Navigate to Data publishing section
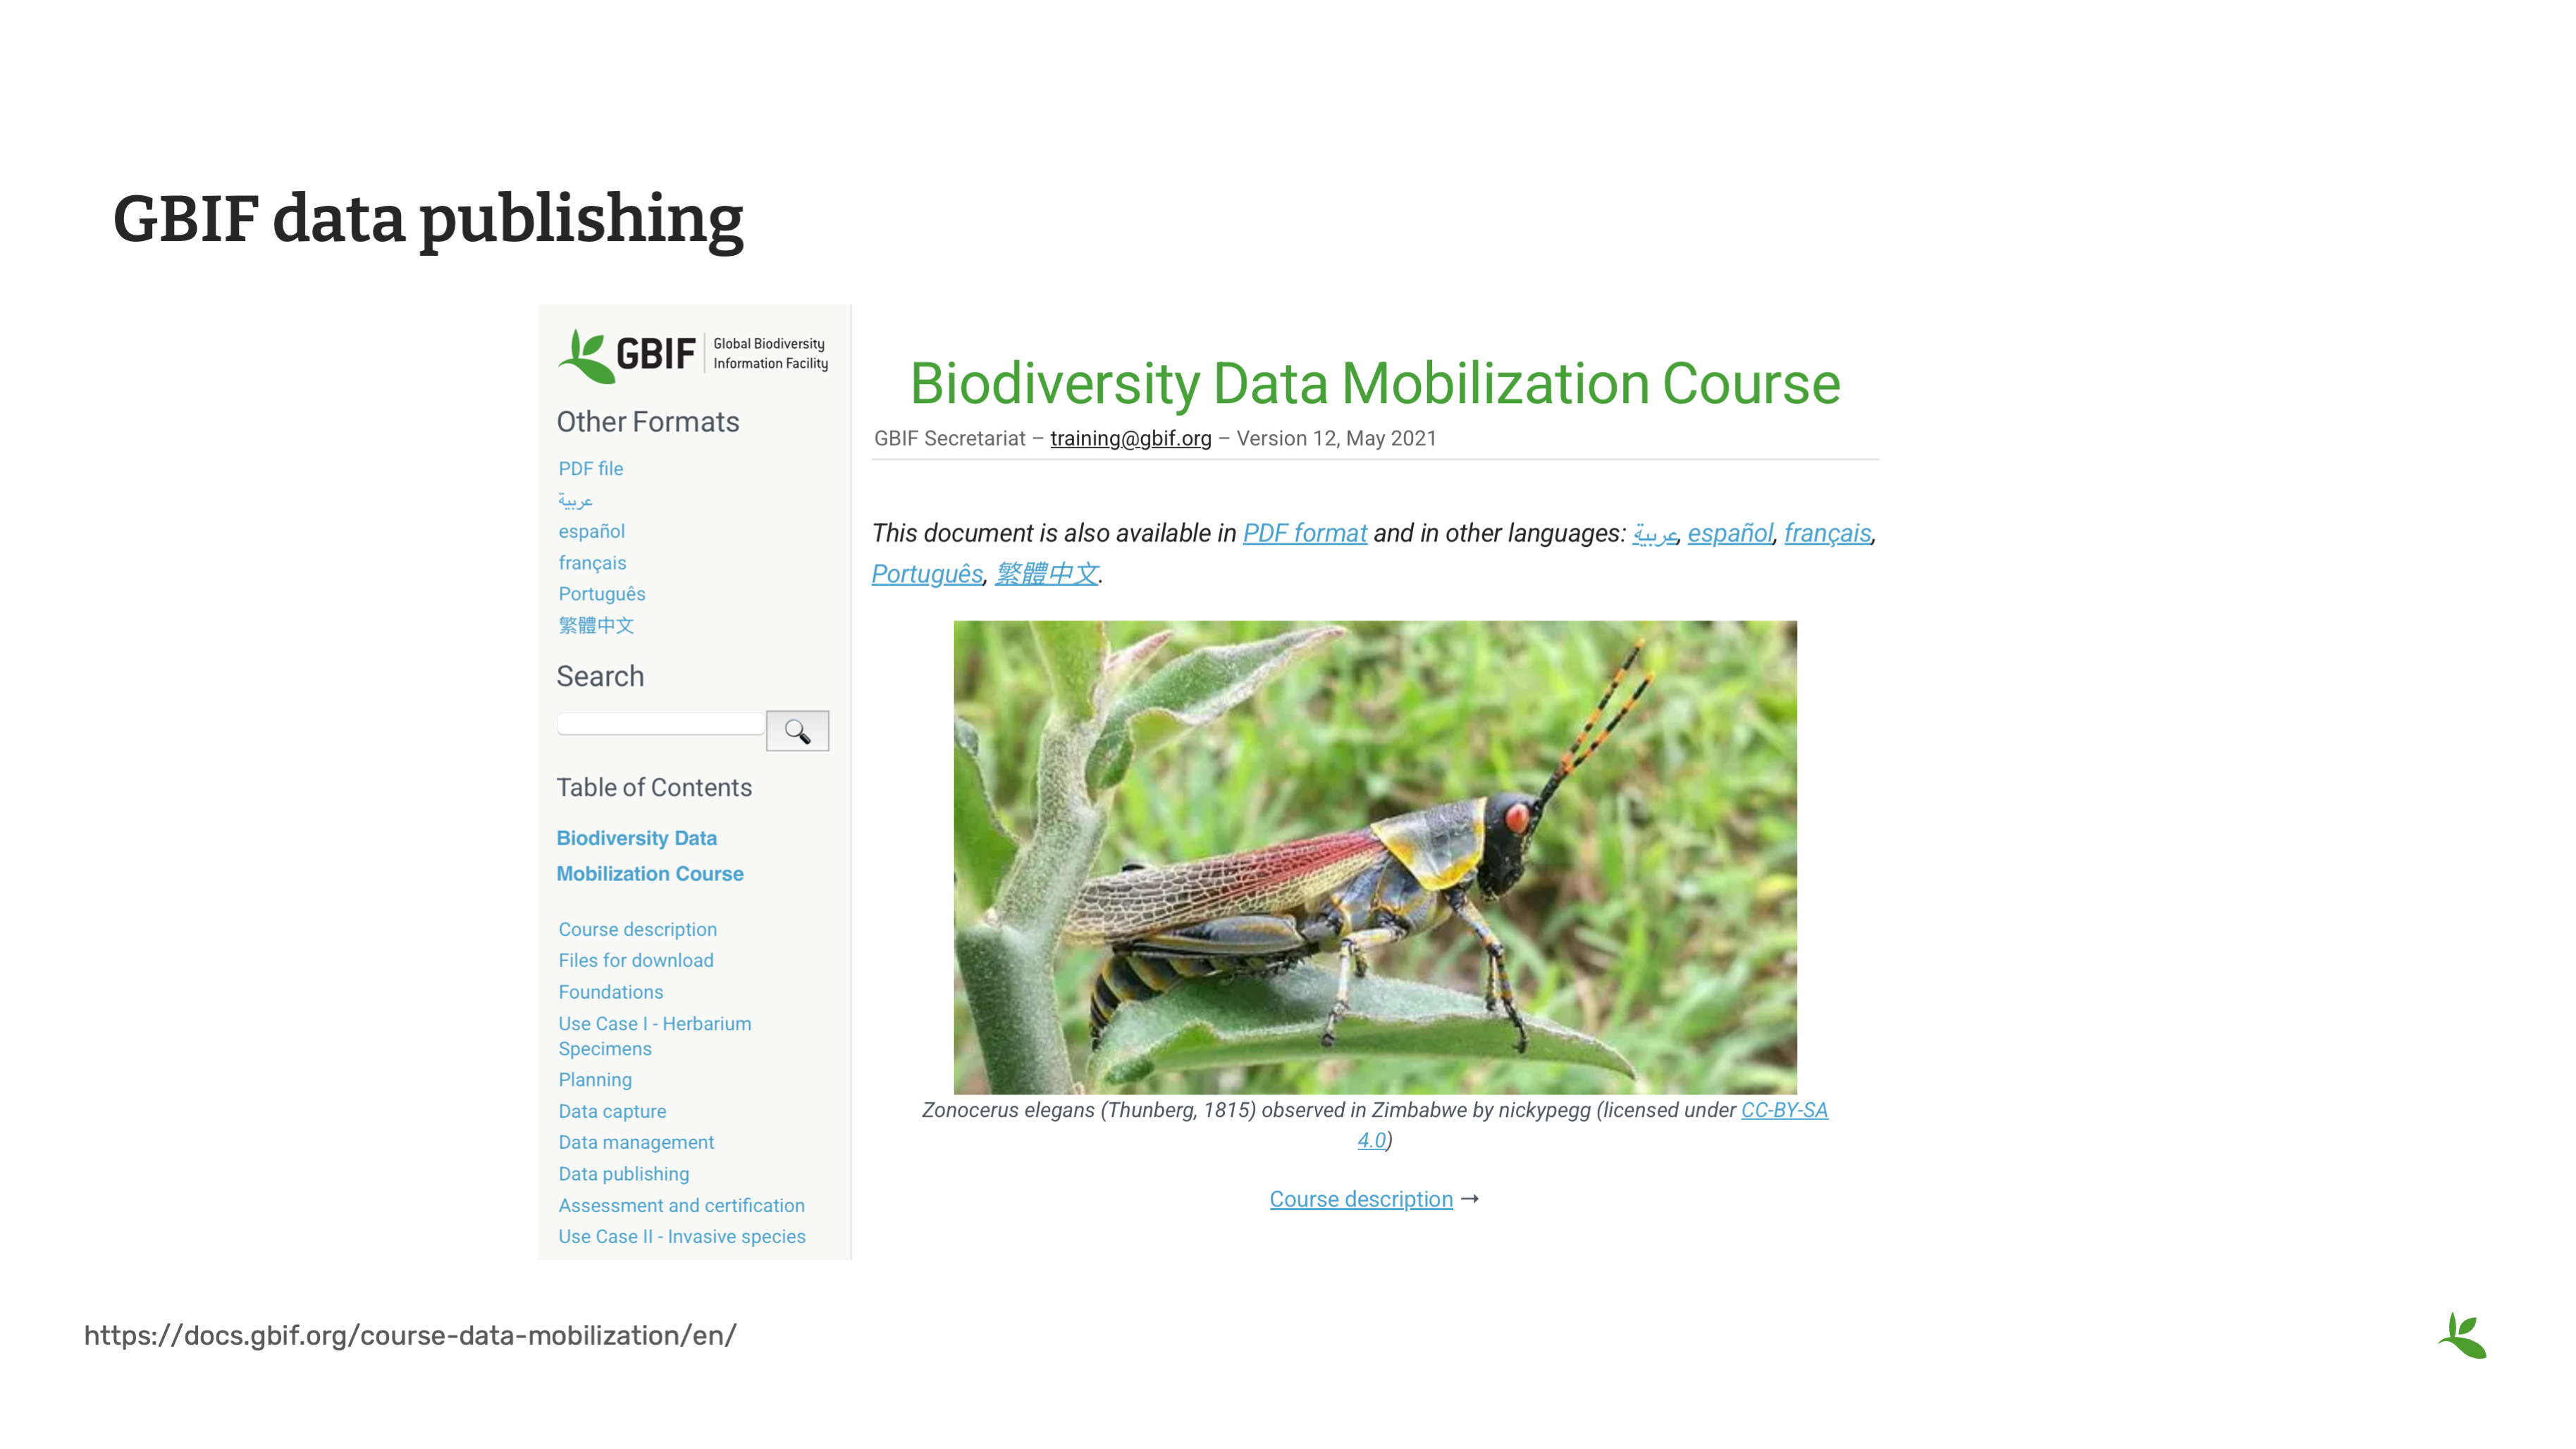Image resolution: width=2576 pixels, height=1449 pixels. 623,1174
